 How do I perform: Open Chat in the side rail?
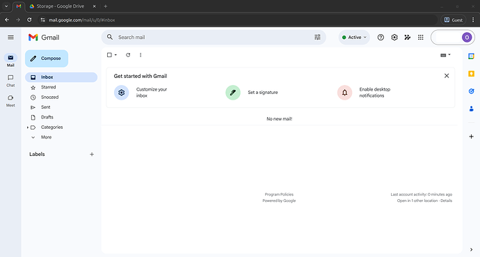pos(10,81)
